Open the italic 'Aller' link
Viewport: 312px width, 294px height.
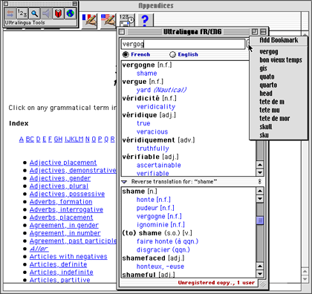[39, 249]
